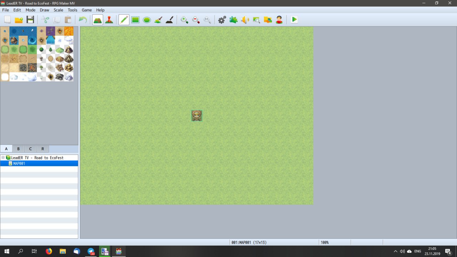The width and height of the screenshot is (457, 257).
Task: Switch to Map editing mode
Action: 98,20
